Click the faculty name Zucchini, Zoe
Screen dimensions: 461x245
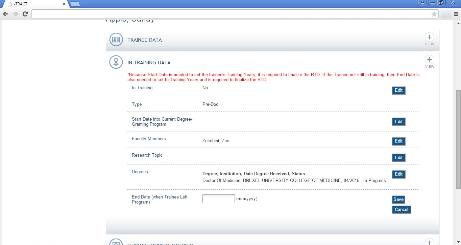pyautogui.click(x=216, y=141)
